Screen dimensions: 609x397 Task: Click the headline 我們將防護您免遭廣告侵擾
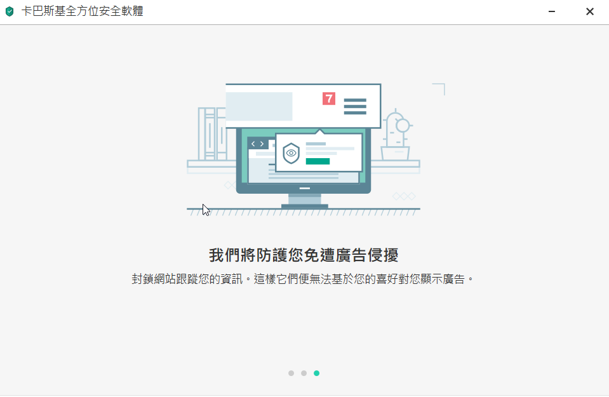point(304,255)
